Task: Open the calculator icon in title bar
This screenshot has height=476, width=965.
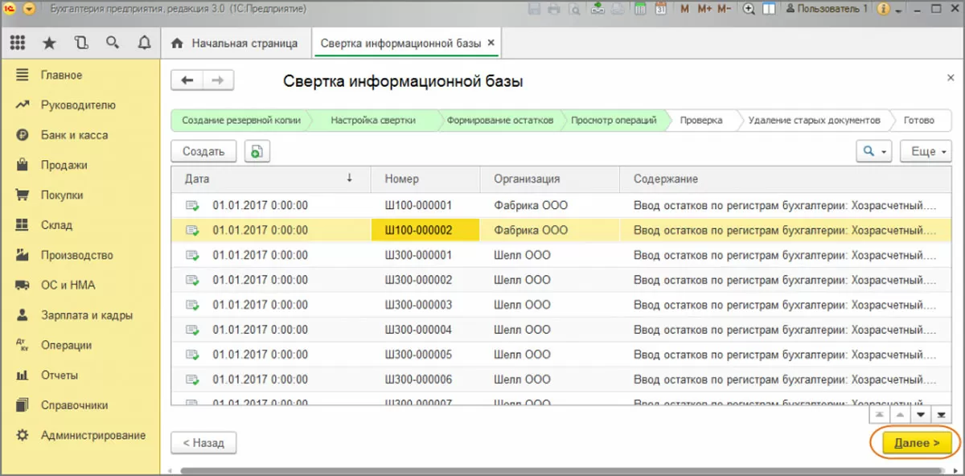Action: 641,9
